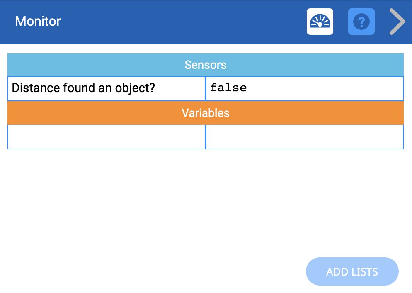This screenshot has height=293, width=412.
Task: Expand the Sensors section header
Action: (x=206, y=65)
